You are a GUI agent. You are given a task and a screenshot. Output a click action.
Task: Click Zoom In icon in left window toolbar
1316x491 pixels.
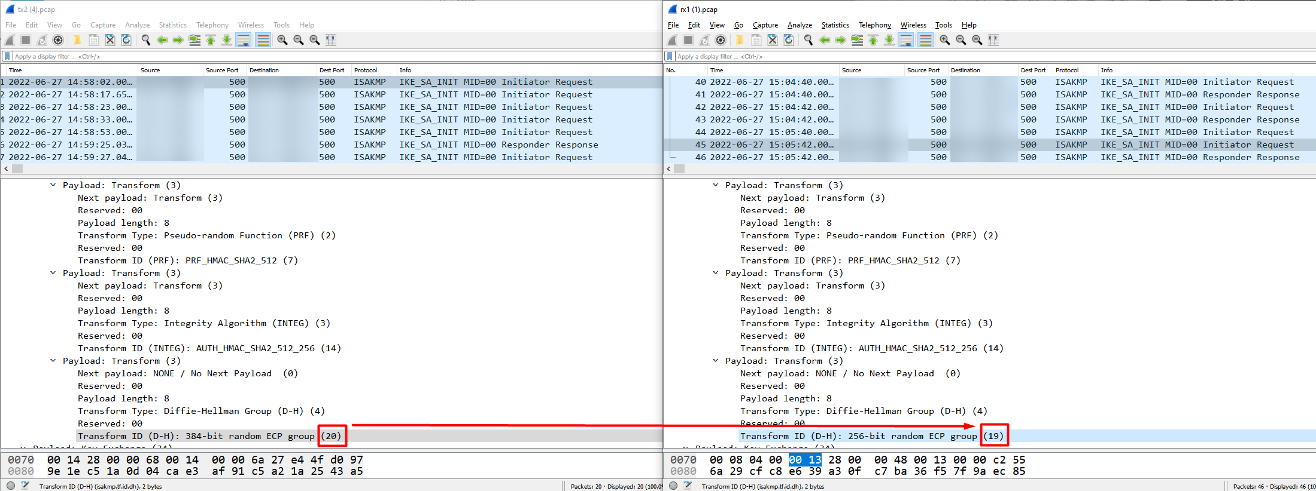[282, 40]
